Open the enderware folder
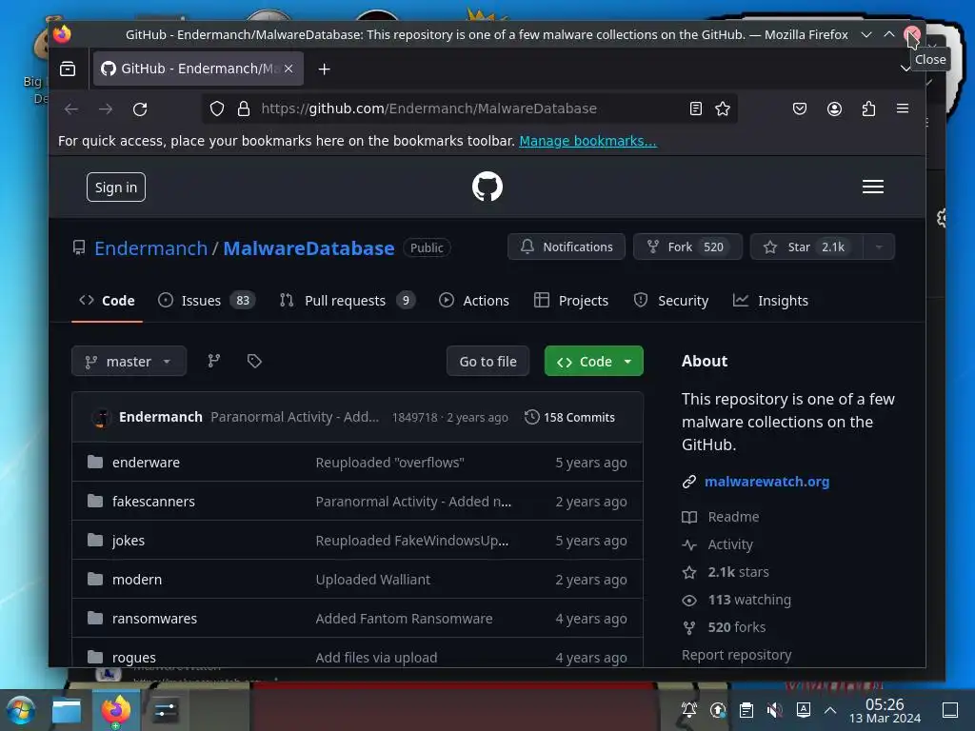Screen dimensions: 975x731 [x=146, y=463]
